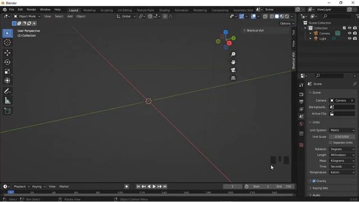
Task: Open the Mass Kilograms dropdown
Action: pyautogui.click(x=342, y=161)
